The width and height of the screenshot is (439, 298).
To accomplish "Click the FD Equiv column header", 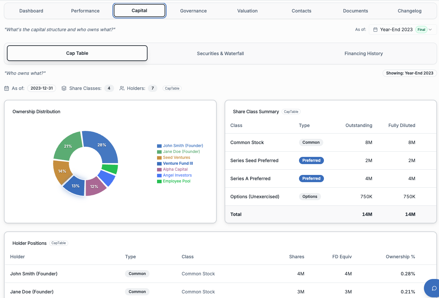I will pyautogui.click(x=342, y=257).
